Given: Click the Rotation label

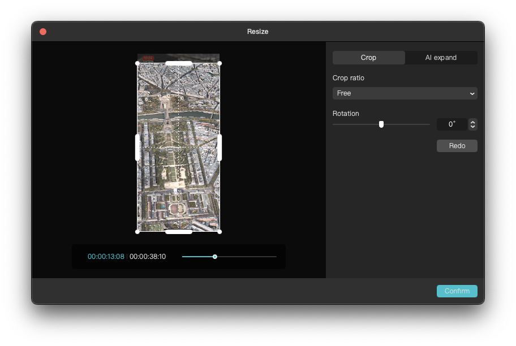Looking at the screenshot, I should click(346, 114).
